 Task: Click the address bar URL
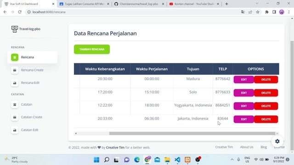[49, 12]
